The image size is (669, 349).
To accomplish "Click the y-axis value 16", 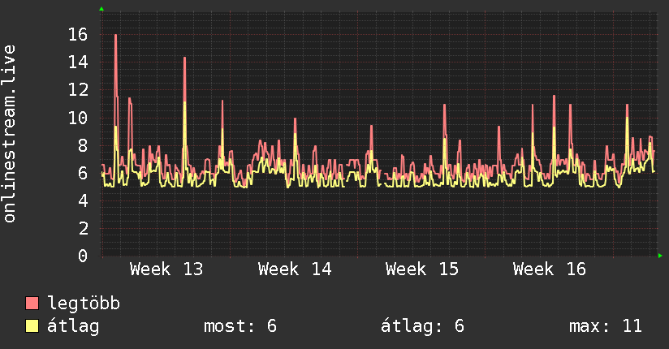I will [78, 35].
